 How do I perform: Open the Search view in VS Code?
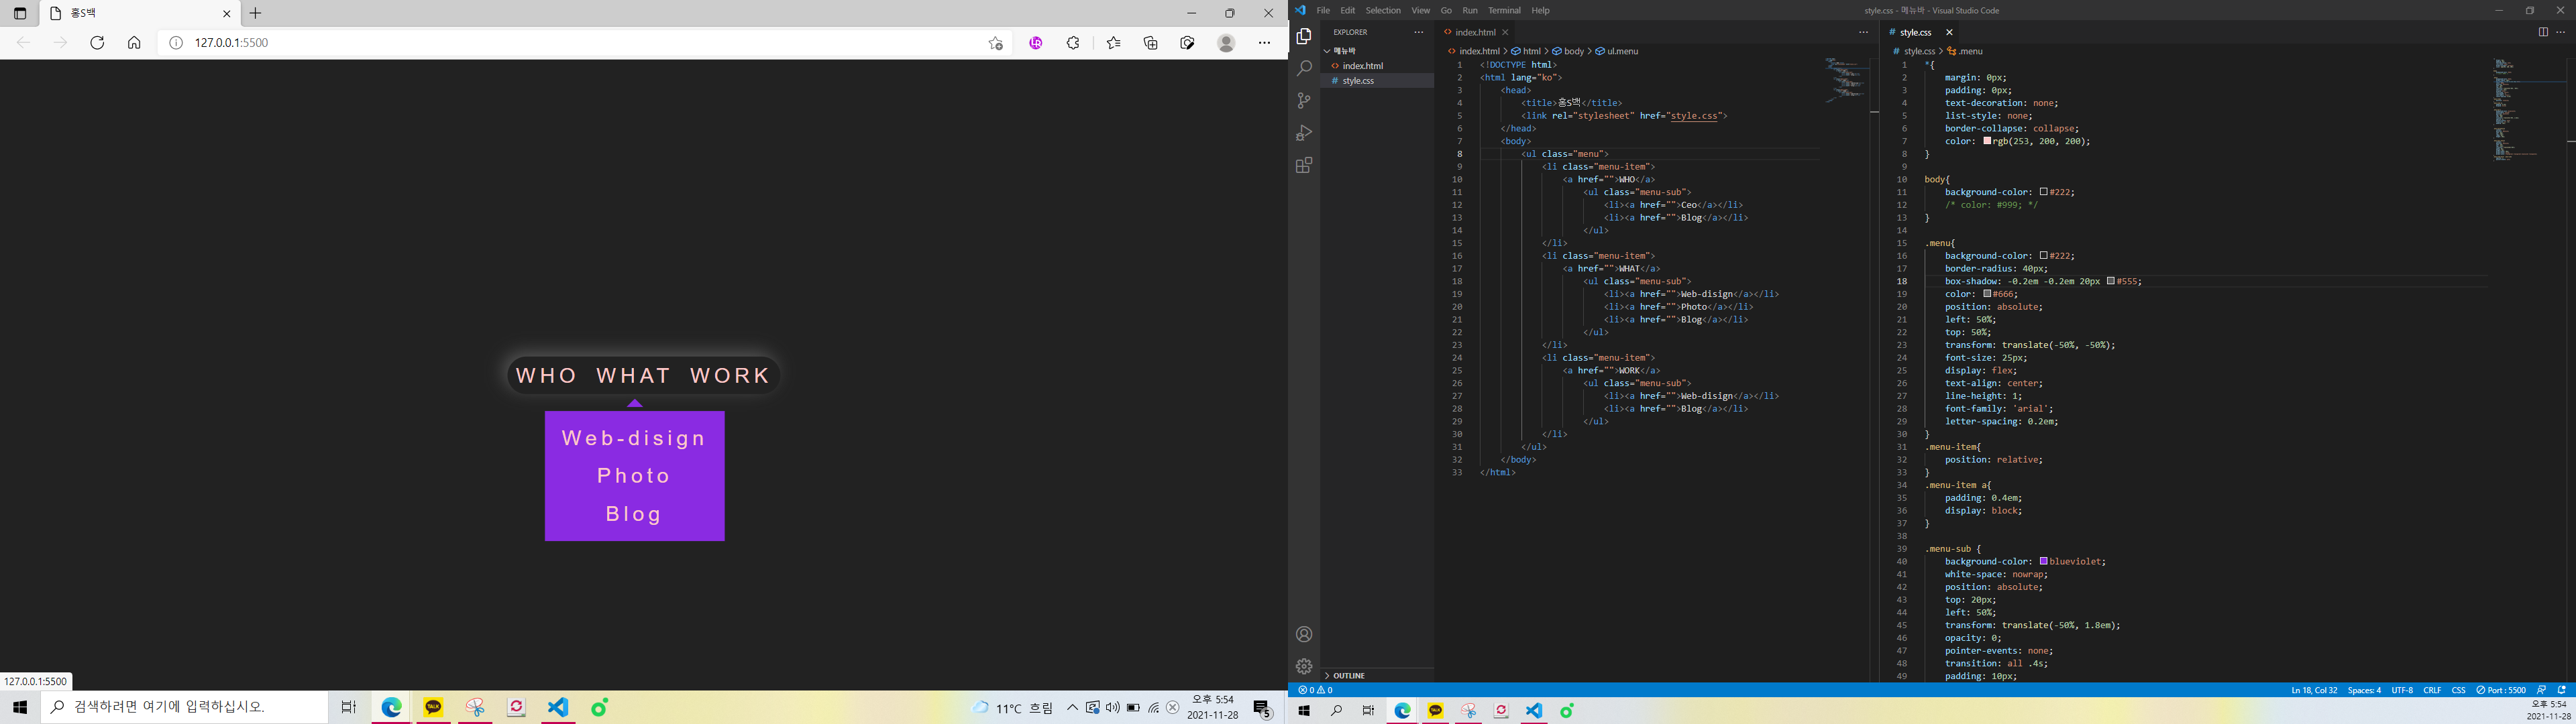click(1303, 69)
